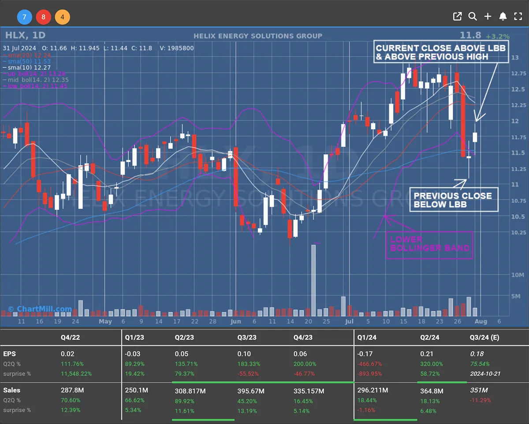Click the Helix Energy Solutions Group title
Viewport: 529px width, 424px height.
tap(258, 36)
